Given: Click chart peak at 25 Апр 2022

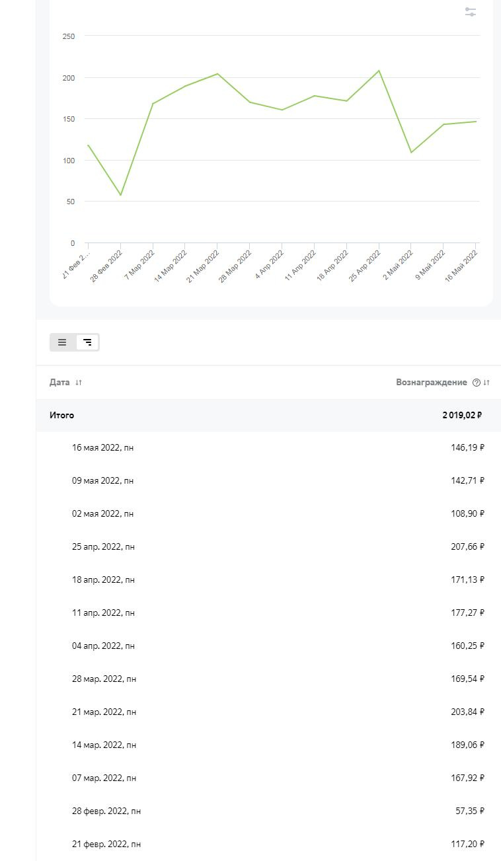Looking at the screenshot, I should (x=379, y=71).
